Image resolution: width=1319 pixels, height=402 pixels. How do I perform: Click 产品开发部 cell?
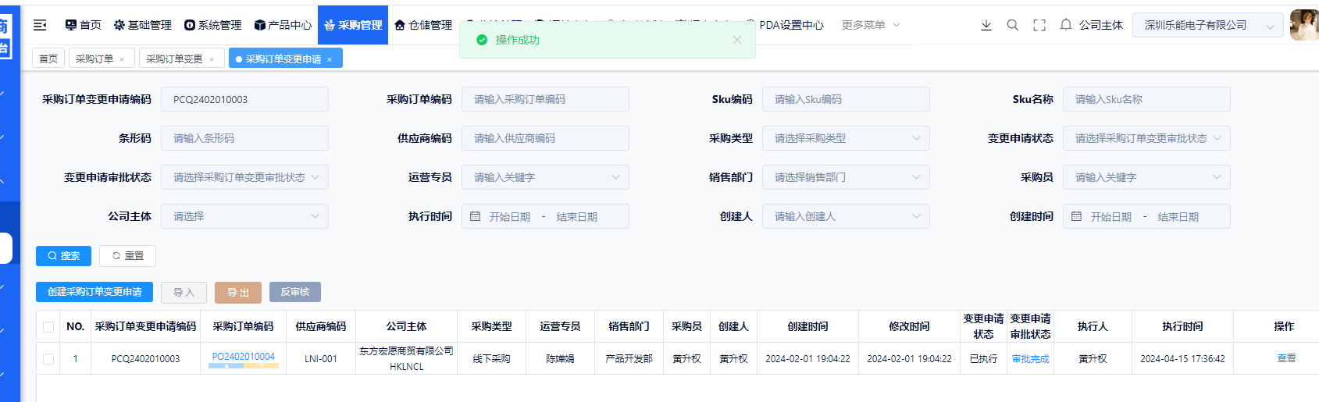click(x=629, y=359)
